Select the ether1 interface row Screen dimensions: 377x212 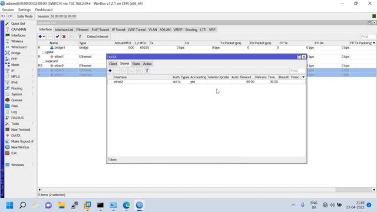coord(72,57)
